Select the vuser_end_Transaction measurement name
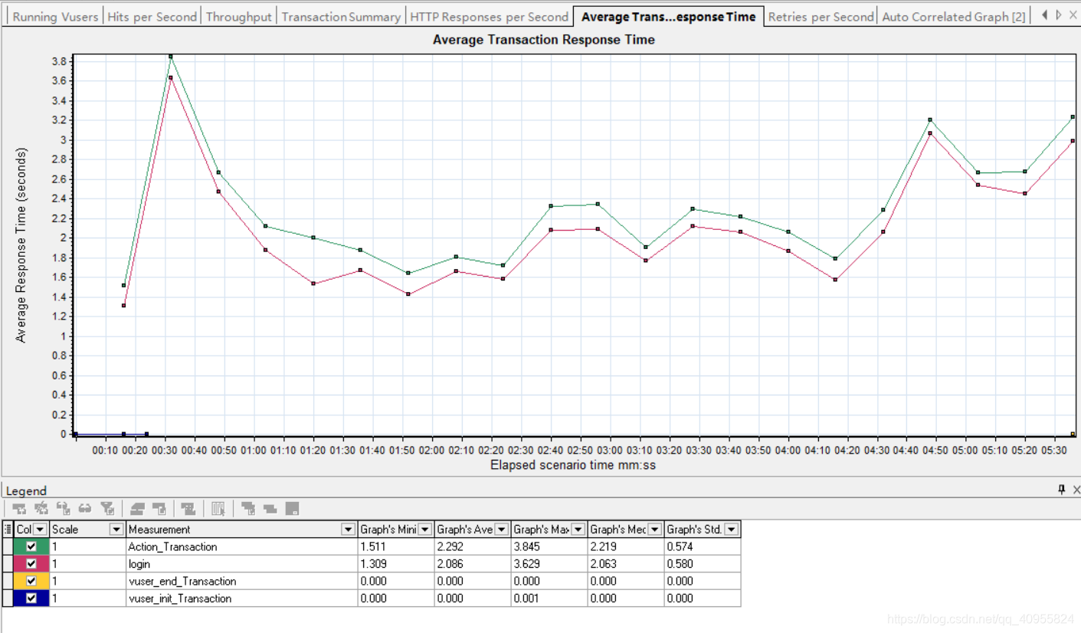This screenshot has width=1081, height=633. click(182, 581)
